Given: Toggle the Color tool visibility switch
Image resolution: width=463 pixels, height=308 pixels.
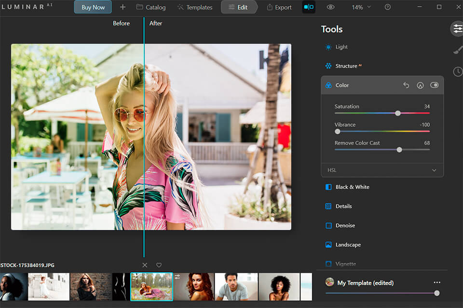Looking at the screenshot, I should pyautogui.click(x=434, y=85).
